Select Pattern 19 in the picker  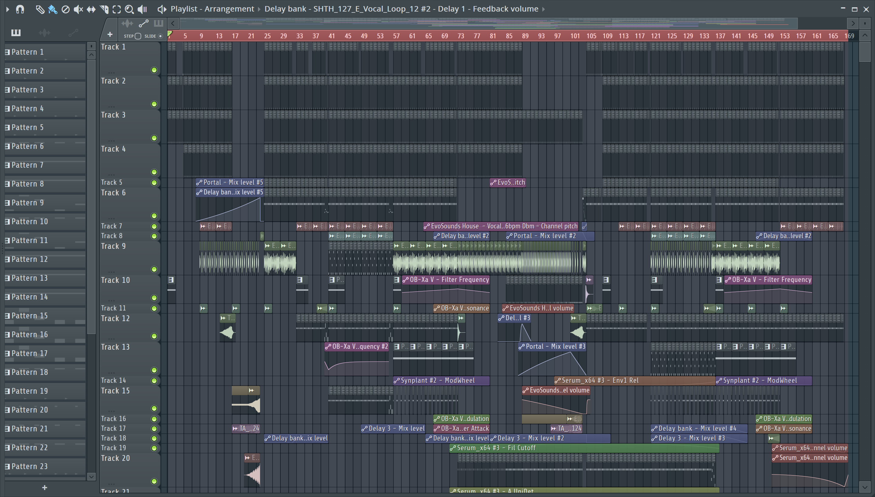tap(45, 391)
